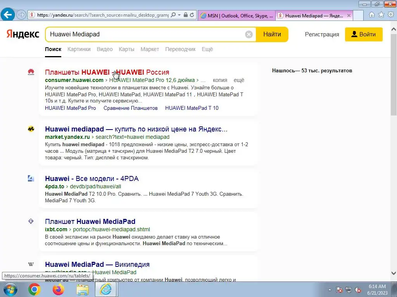Open Windows Explorer folder on taskbar
The image size is (397, 297).
point(83,289)
